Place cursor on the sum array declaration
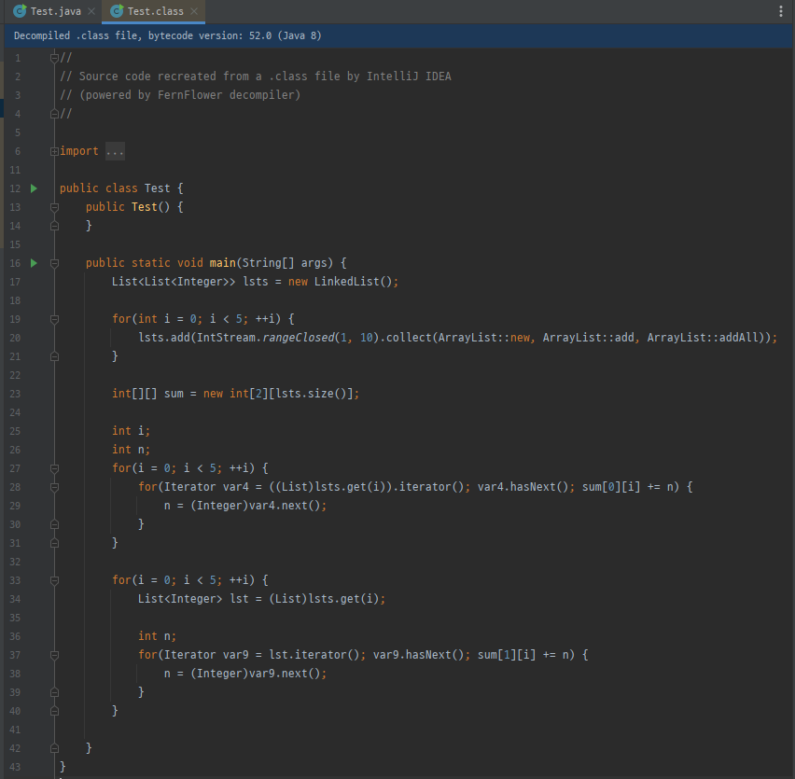 point(174,394)
